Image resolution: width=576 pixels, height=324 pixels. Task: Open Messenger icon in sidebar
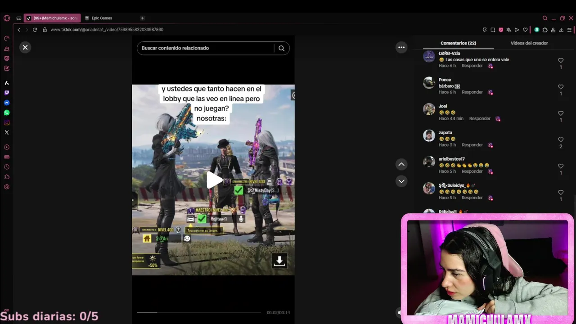tap(7, 103)
